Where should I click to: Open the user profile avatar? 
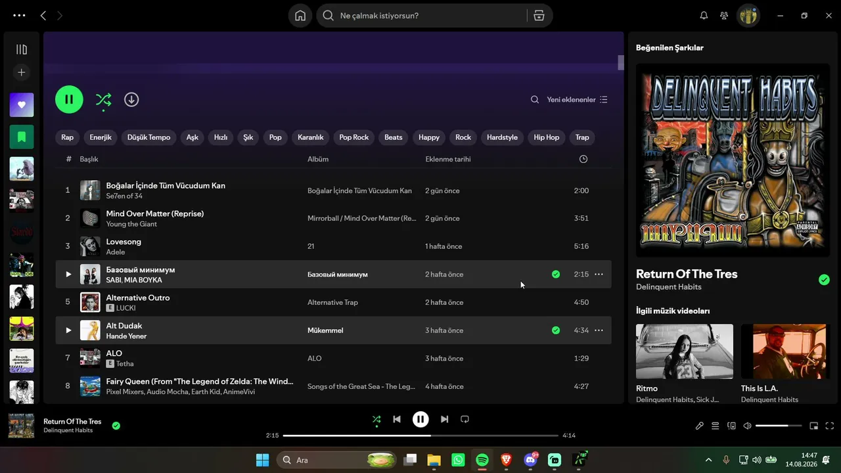click(748, 16)
